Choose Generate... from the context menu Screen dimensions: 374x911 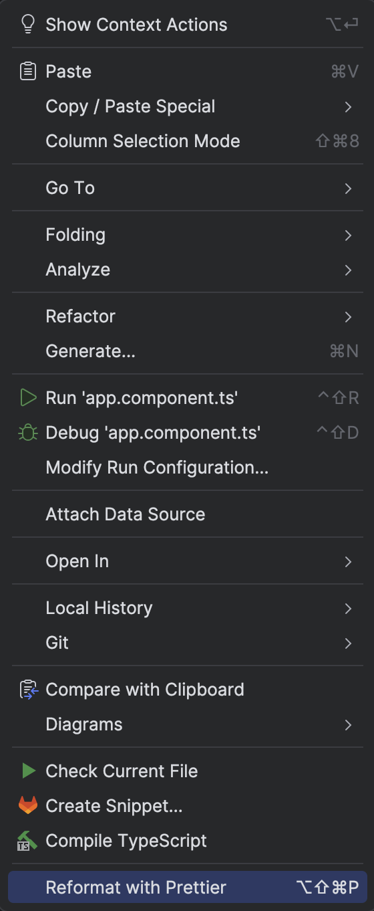pyautogui.click(x=187, y=351)
